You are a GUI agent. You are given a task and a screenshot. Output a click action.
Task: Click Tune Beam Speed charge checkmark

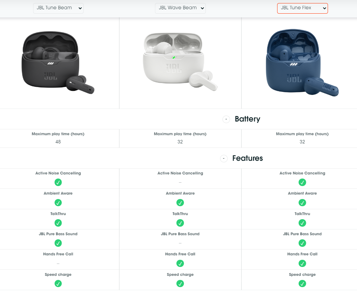click(x=58, y=283)
